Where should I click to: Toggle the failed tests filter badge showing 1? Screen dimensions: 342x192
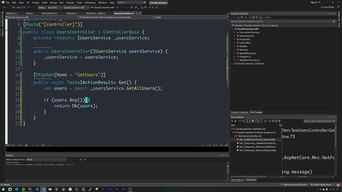[259, 121]
